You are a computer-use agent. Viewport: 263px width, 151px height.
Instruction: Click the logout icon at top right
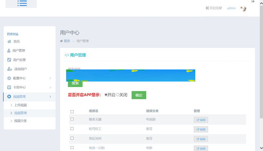(253, 2)
